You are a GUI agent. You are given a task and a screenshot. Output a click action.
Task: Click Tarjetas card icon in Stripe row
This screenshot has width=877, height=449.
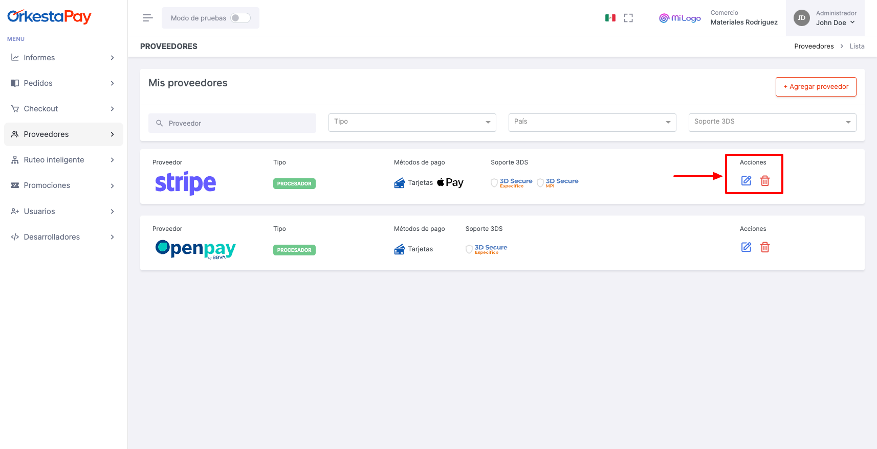pos(399,183)
